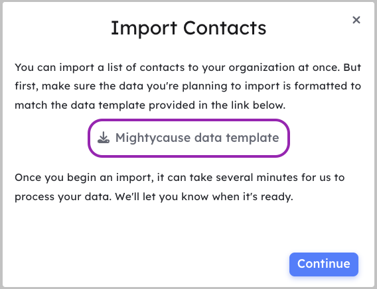This screenshot has width=377, height=289.
Task: Close the Import Contacts dialog
Action: pos(356,20)
